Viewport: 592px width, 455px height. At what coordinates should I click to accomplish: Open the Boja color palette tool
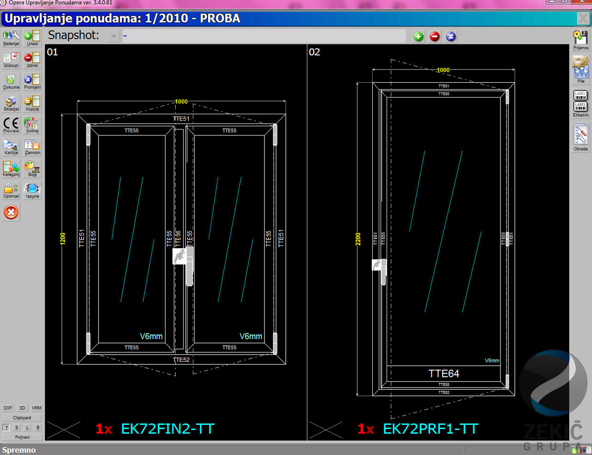click(x=32, y=169)
